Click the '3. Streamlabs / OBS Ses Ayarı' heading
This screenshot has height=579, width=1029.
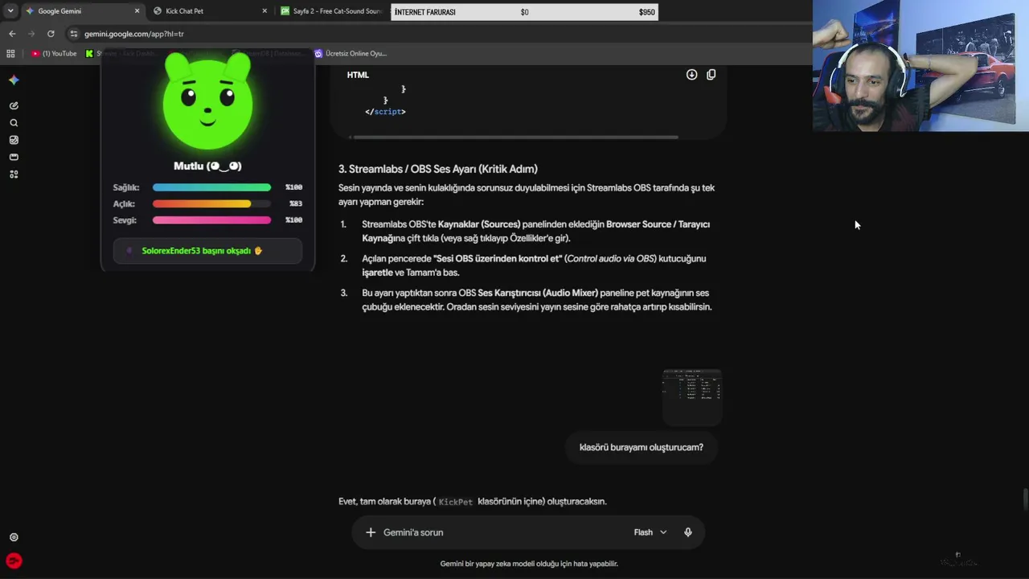click(x=438, y=169)
